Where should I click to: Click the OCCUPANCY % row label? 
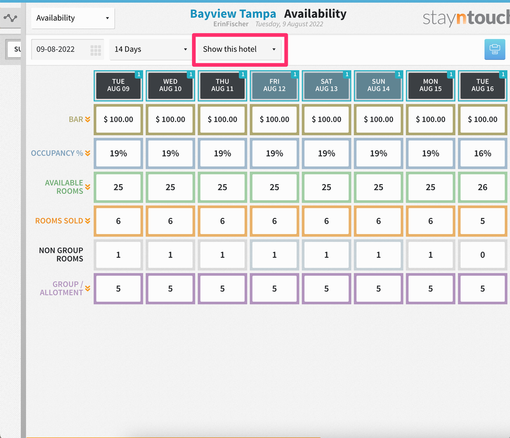tap(57, 153)
